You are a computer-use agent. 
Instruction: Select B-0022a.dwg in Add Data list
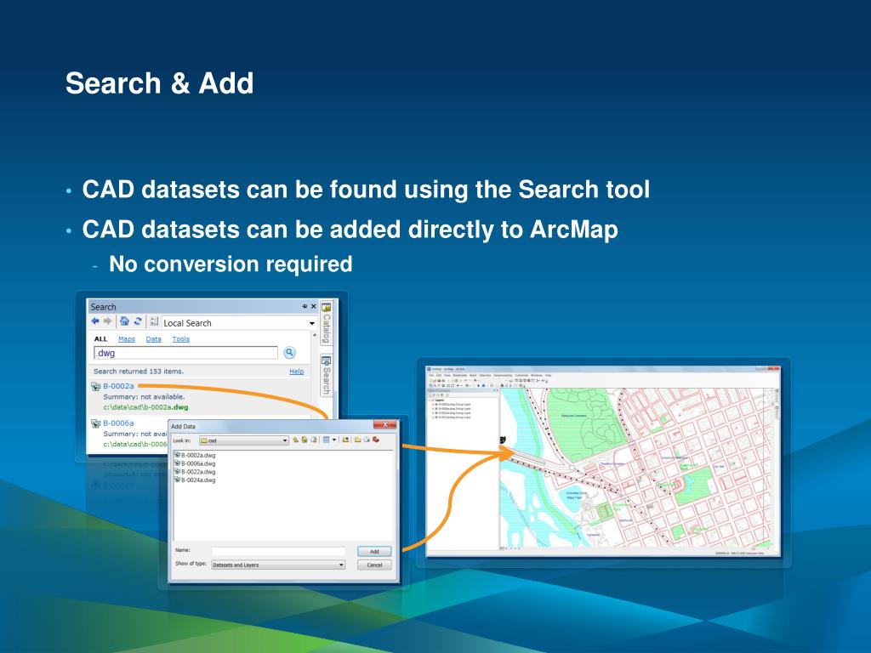[195, 472]
